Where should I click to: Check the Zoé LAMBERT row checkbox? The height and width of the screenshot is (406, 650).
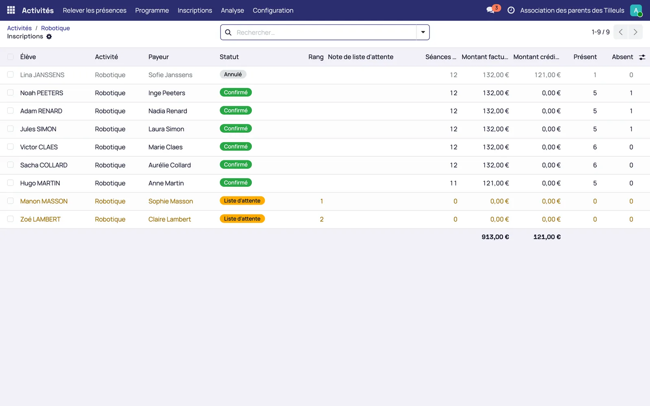(x=11, y=219)
